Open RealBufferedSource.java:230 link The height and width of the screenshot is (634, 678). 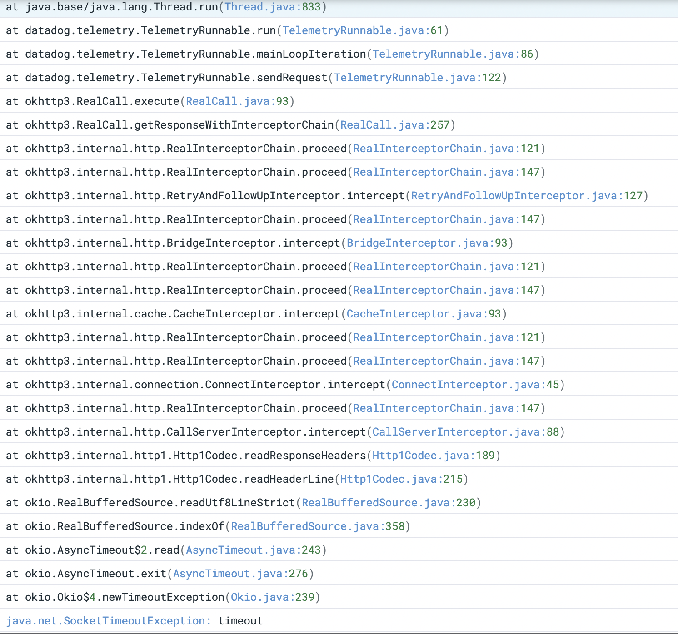(x=389, y=503)
